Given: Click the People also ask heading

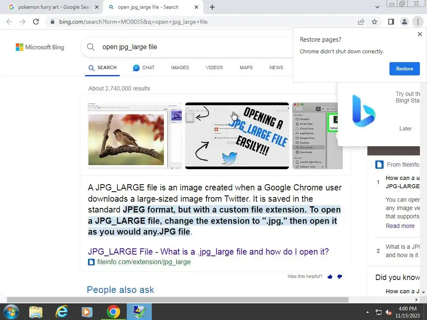Looking at the screenshot, I should coord(121,290).
